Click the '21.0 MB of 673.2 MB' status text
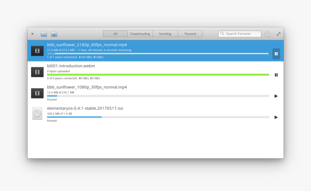This screenshot has width=311, height=191. [x=60, y=50]
